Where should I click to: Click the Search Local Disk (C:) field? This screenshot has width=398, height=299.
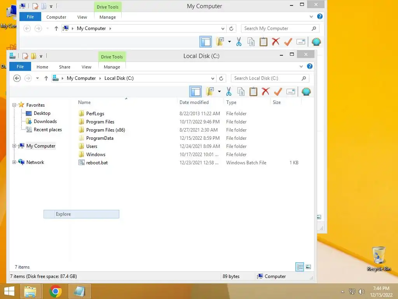[x=270, y=78]
